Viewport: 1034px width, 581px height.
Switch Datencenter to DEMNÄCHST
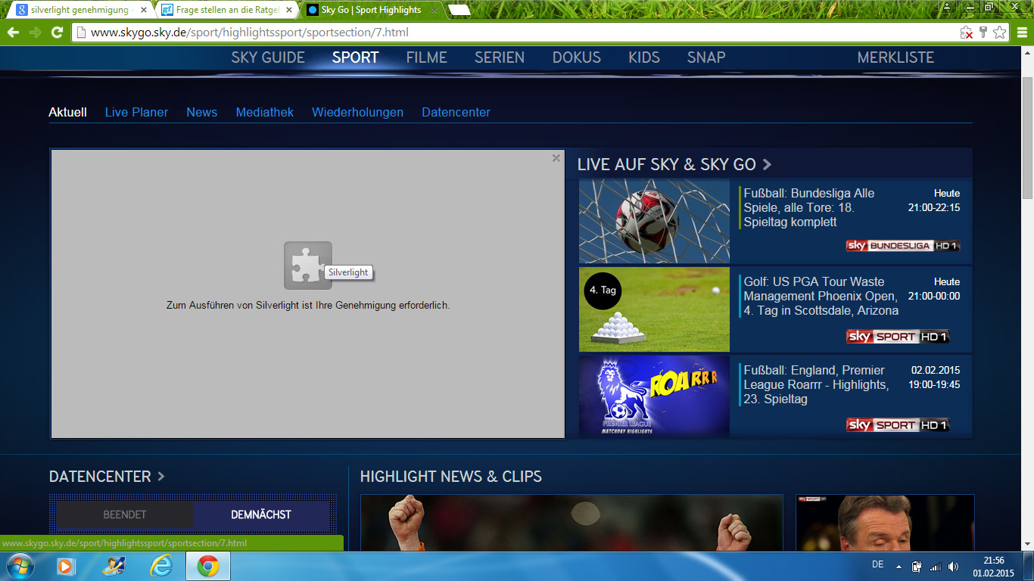(261, 514)
